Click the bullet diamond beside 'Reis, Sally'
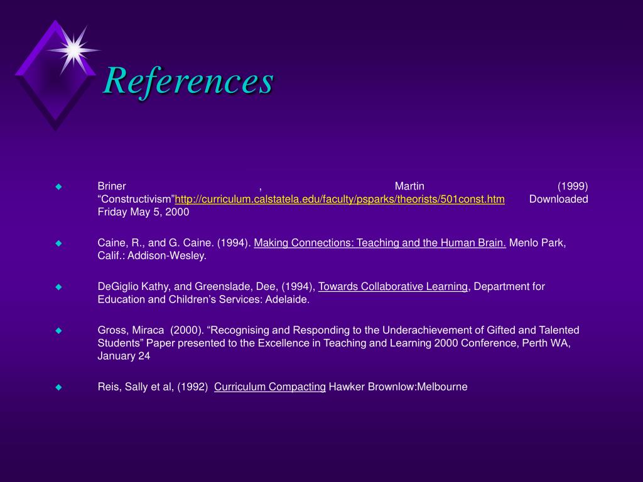The width and height of the screenshot is (643, 482). tap(58, 387)
